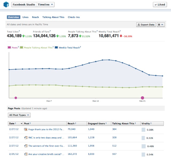Viewport: 171px width, 158px height.
Task: Click the Weekly Total Reach value 10,681,471
Action: [109, 36]
